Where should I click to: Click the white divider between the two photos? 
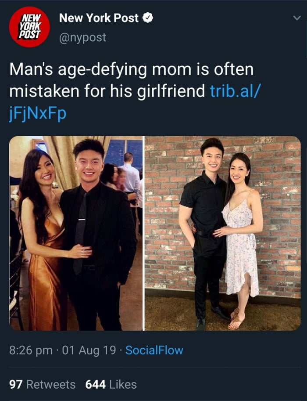coord(144,233)
